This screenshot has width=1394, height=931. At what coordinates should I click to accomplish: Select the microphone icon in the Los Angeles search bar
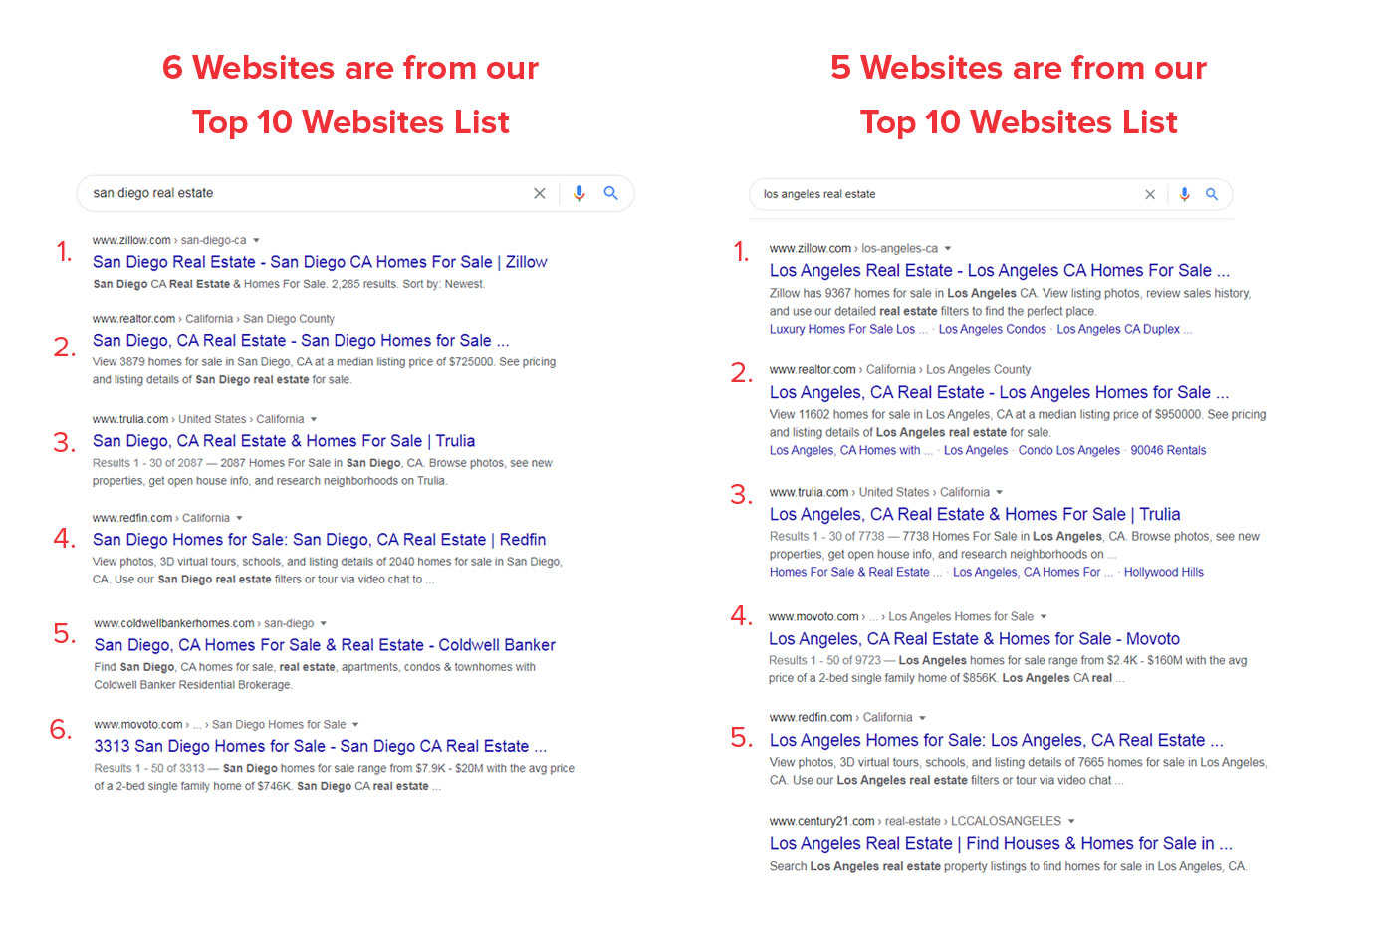pos(1184,194)
